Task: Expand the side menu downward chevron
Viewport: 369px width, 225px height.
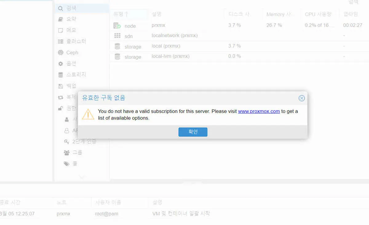Action: [x=82, y=177]
